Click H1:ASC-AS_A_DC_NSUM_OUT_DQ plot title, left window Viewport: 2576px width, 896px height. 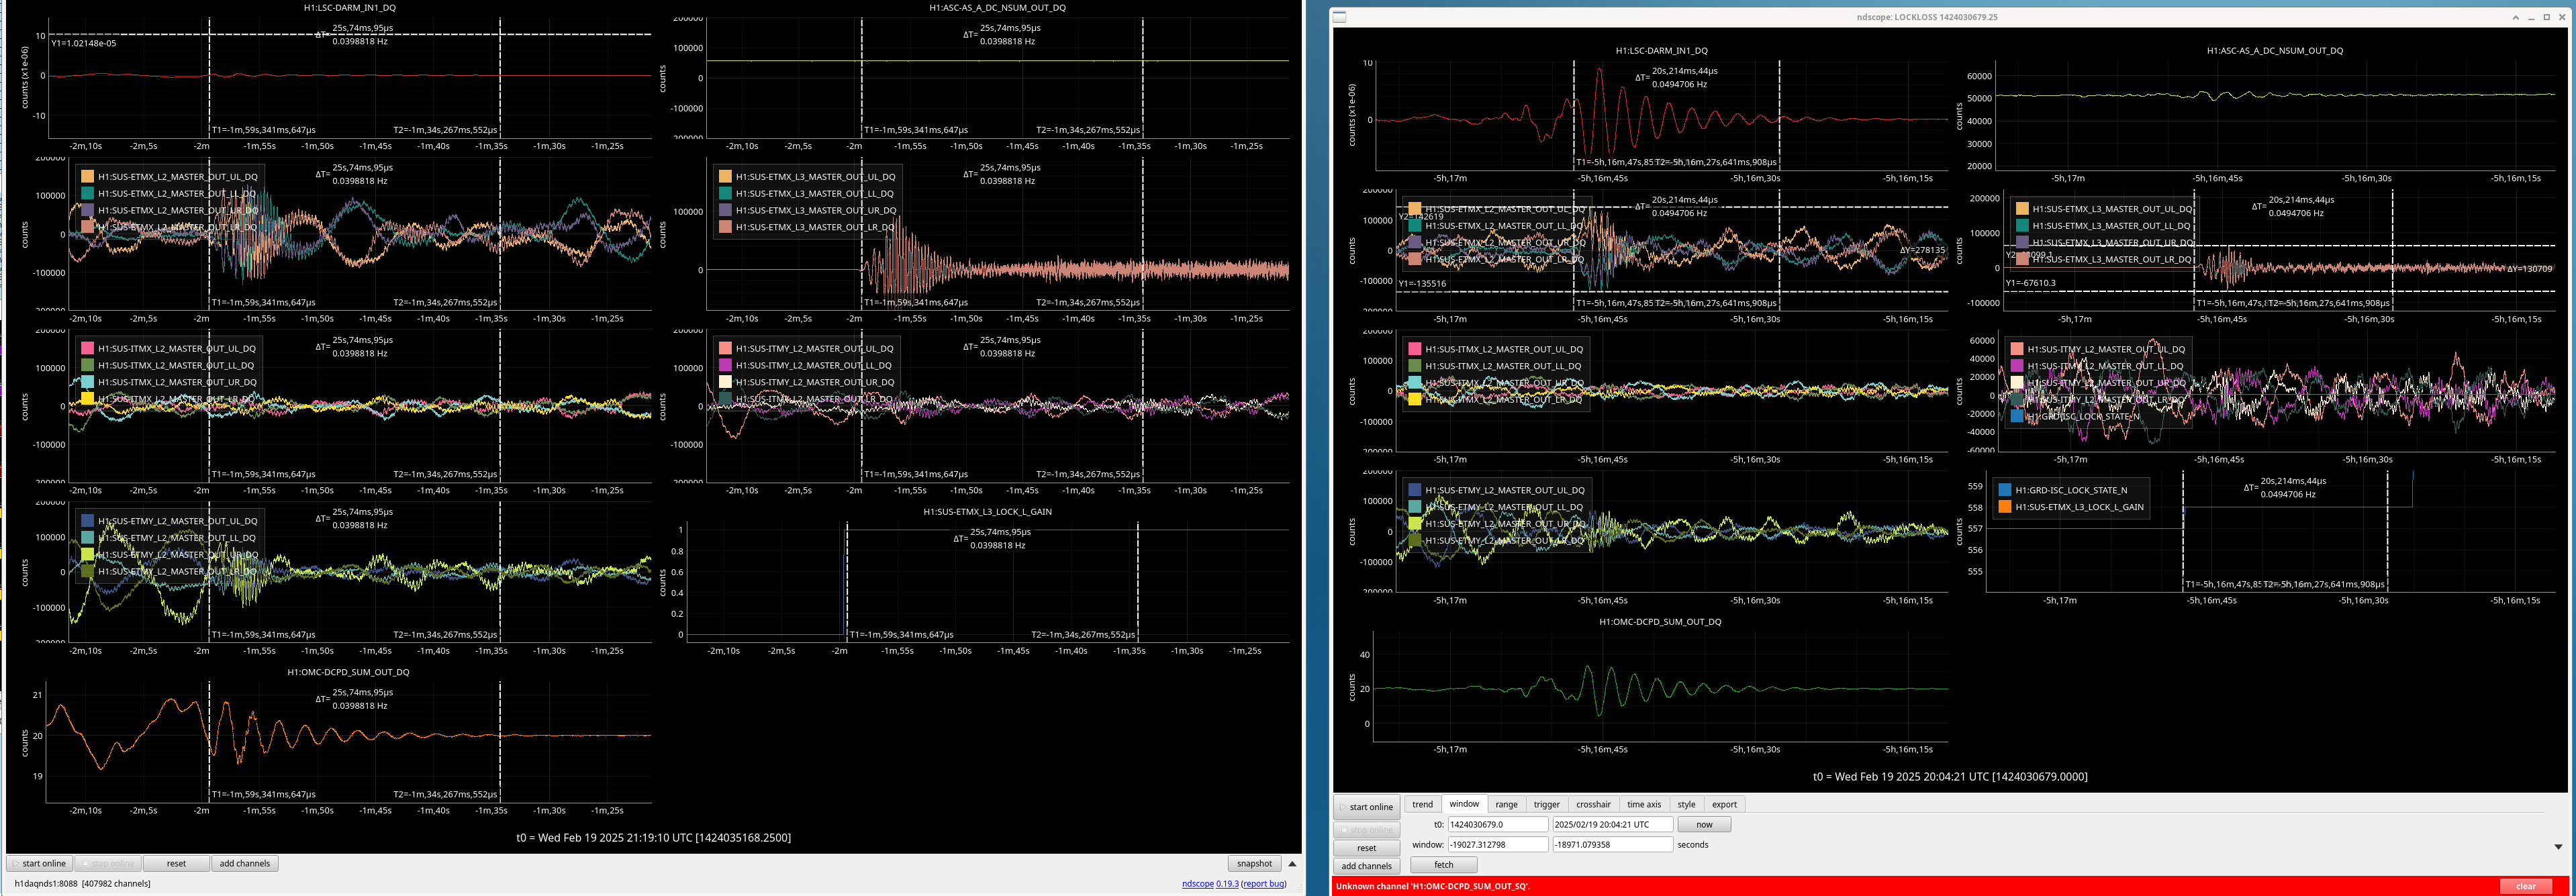(x=997, y=8)
